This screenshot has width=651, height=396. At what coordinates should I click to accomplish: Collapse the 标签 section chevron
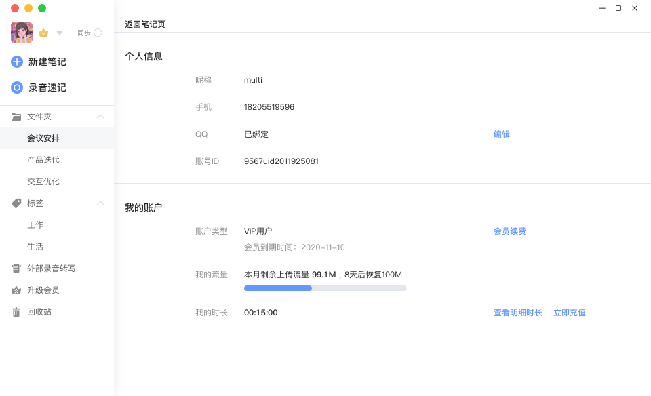[100, 203]
